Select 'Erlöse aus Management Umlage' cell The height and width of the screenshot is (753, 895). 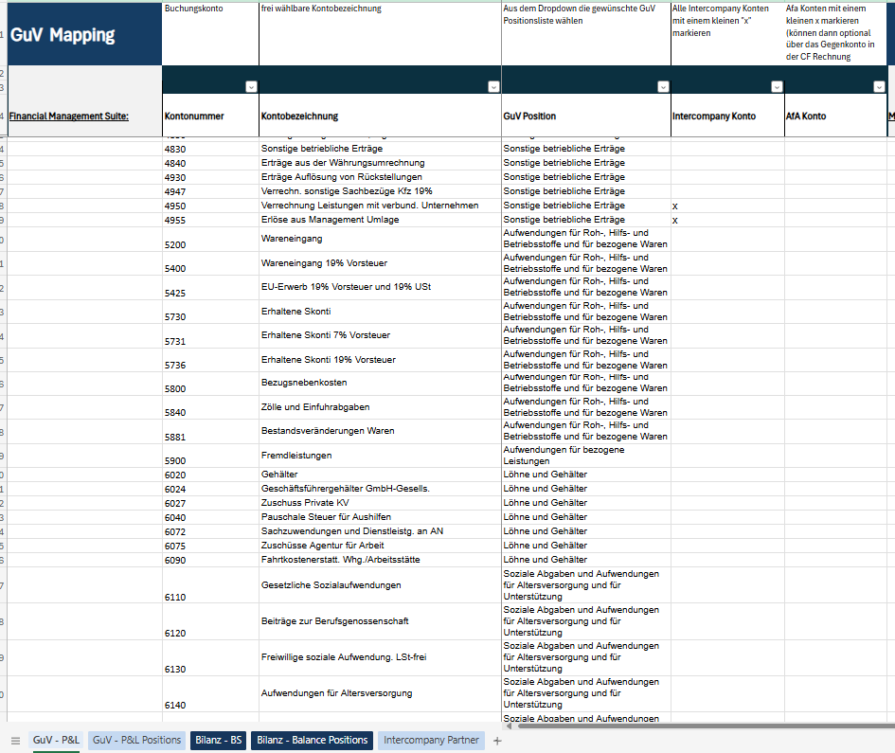point(380,221)
